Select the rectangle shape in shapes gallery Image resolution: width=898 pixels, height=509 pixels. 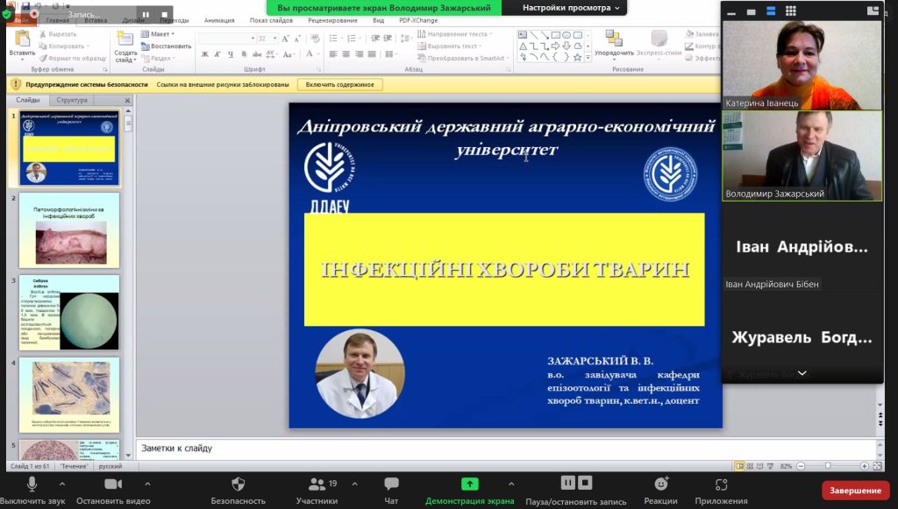click(555, 35)
